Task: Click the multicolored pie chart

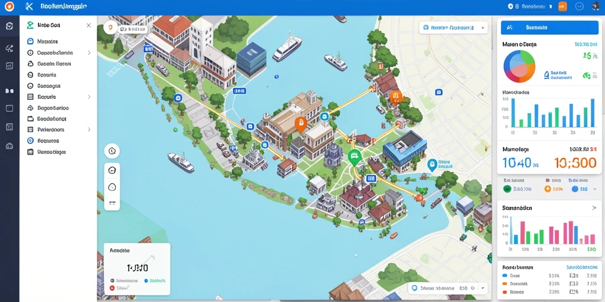Action: pyautogui.click(x=519, y=66)
